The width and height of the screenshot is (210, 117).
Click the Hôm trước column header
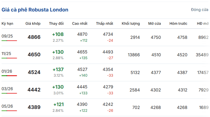coord(178,23)
